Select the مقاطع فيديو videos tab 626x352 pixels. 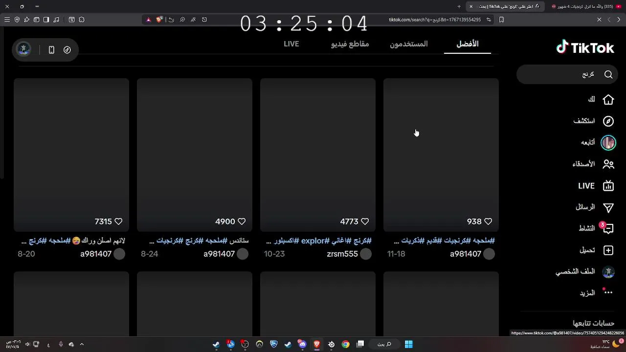(x=350, y=44)
